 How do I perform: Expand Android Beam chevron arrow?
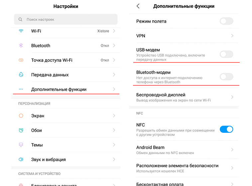232,150
